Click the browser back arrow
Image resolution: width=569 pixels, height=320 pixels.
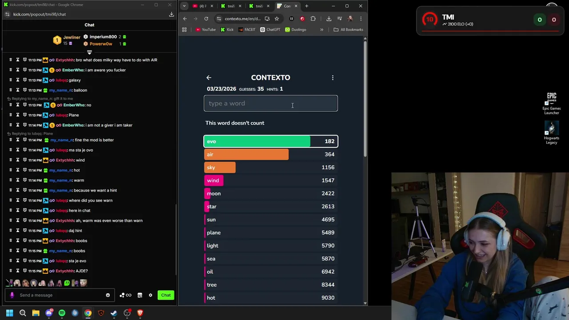click(x=185, y=19)
